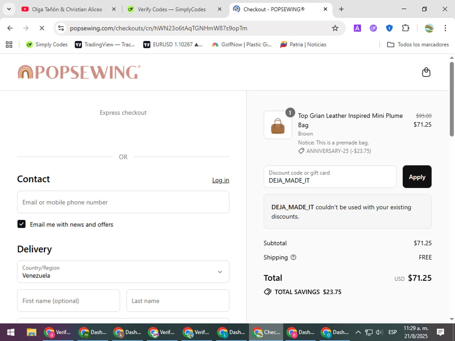
Task: Click the ESP language indicator in taskbar
Action: click(393, 332)
